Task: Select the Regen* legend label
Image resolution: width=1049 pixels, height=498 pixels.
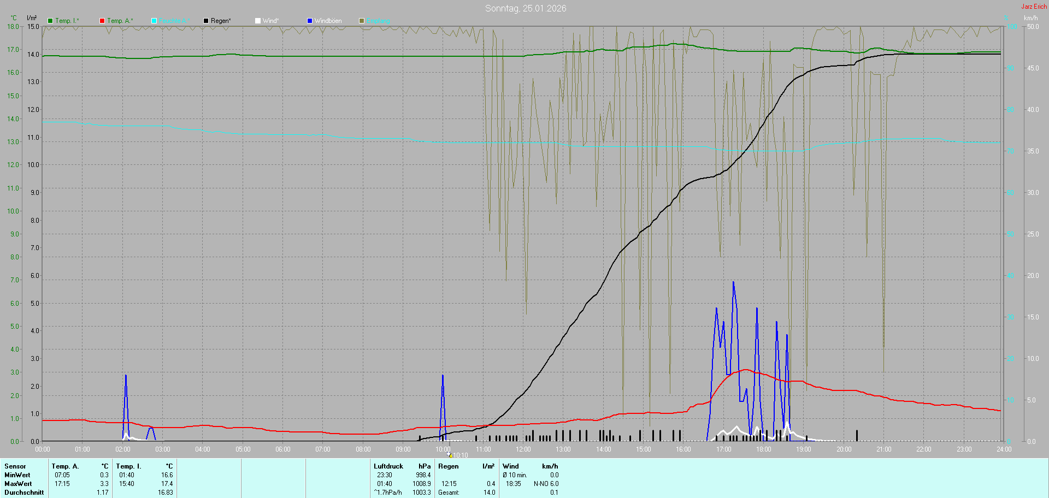Action: tap(221, 21)
